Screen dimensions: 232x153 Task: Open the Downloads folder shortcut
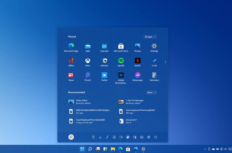tap(100, 137)
